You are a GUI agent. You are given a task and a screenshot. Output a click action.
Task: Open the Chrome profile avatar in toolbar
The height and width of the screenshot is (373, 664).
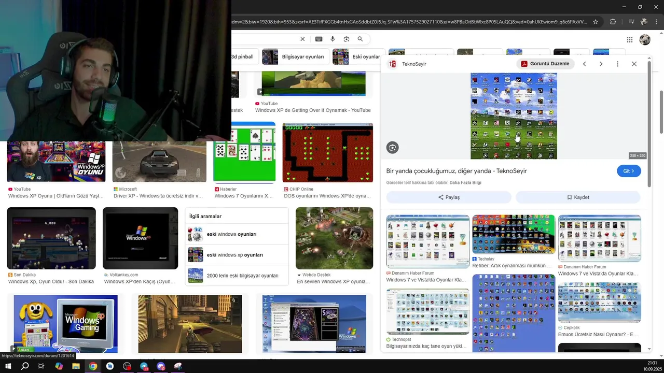pos(644,22)
